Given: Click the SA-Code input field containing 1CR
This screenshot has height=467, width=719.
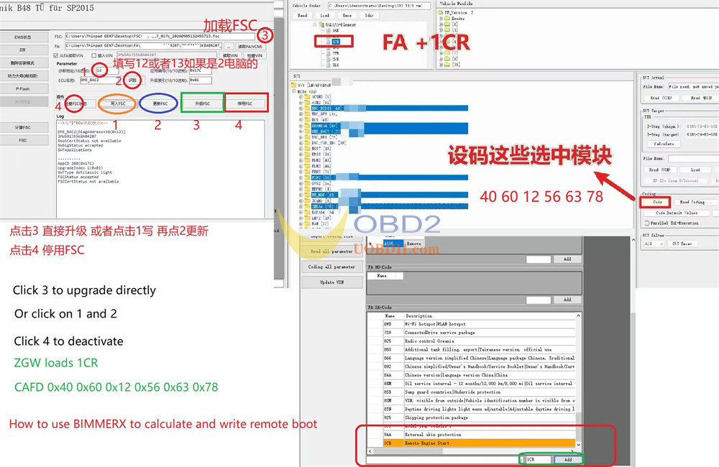Looking at the screenshot, I should 537,459.
